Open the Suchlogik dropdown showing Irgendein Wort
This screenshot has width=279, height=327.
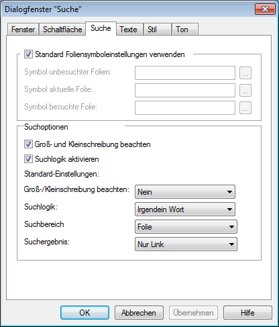(185, 209)
